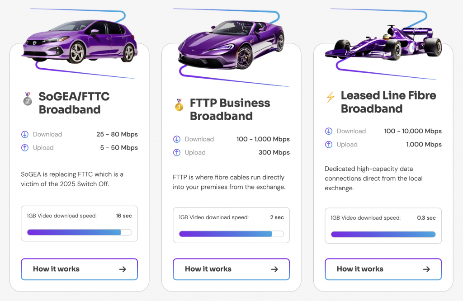This screenshot has width=463, height=301.
Task: Click the lightning bolt icon beside Leased Line
Action: tap(331, 97)
